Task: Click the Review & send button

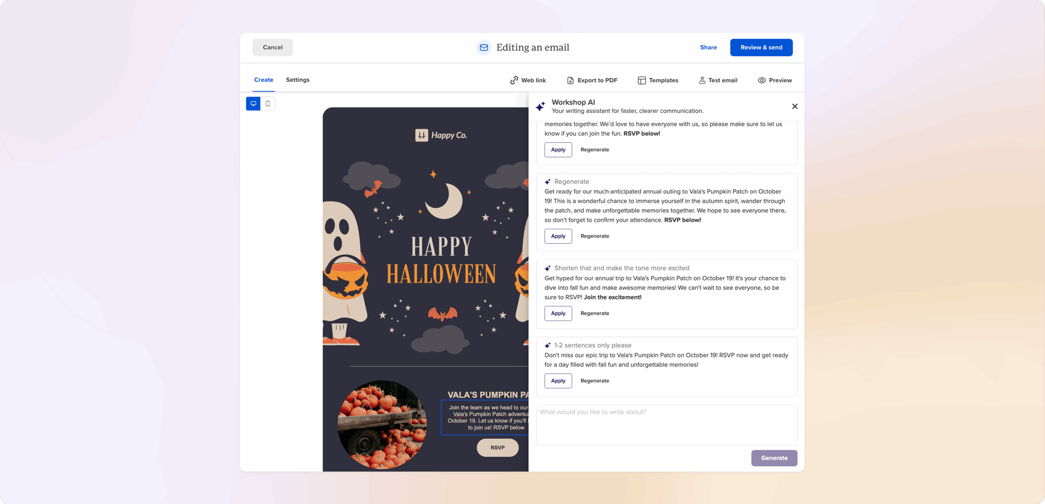Action: [x=761, y=47]
